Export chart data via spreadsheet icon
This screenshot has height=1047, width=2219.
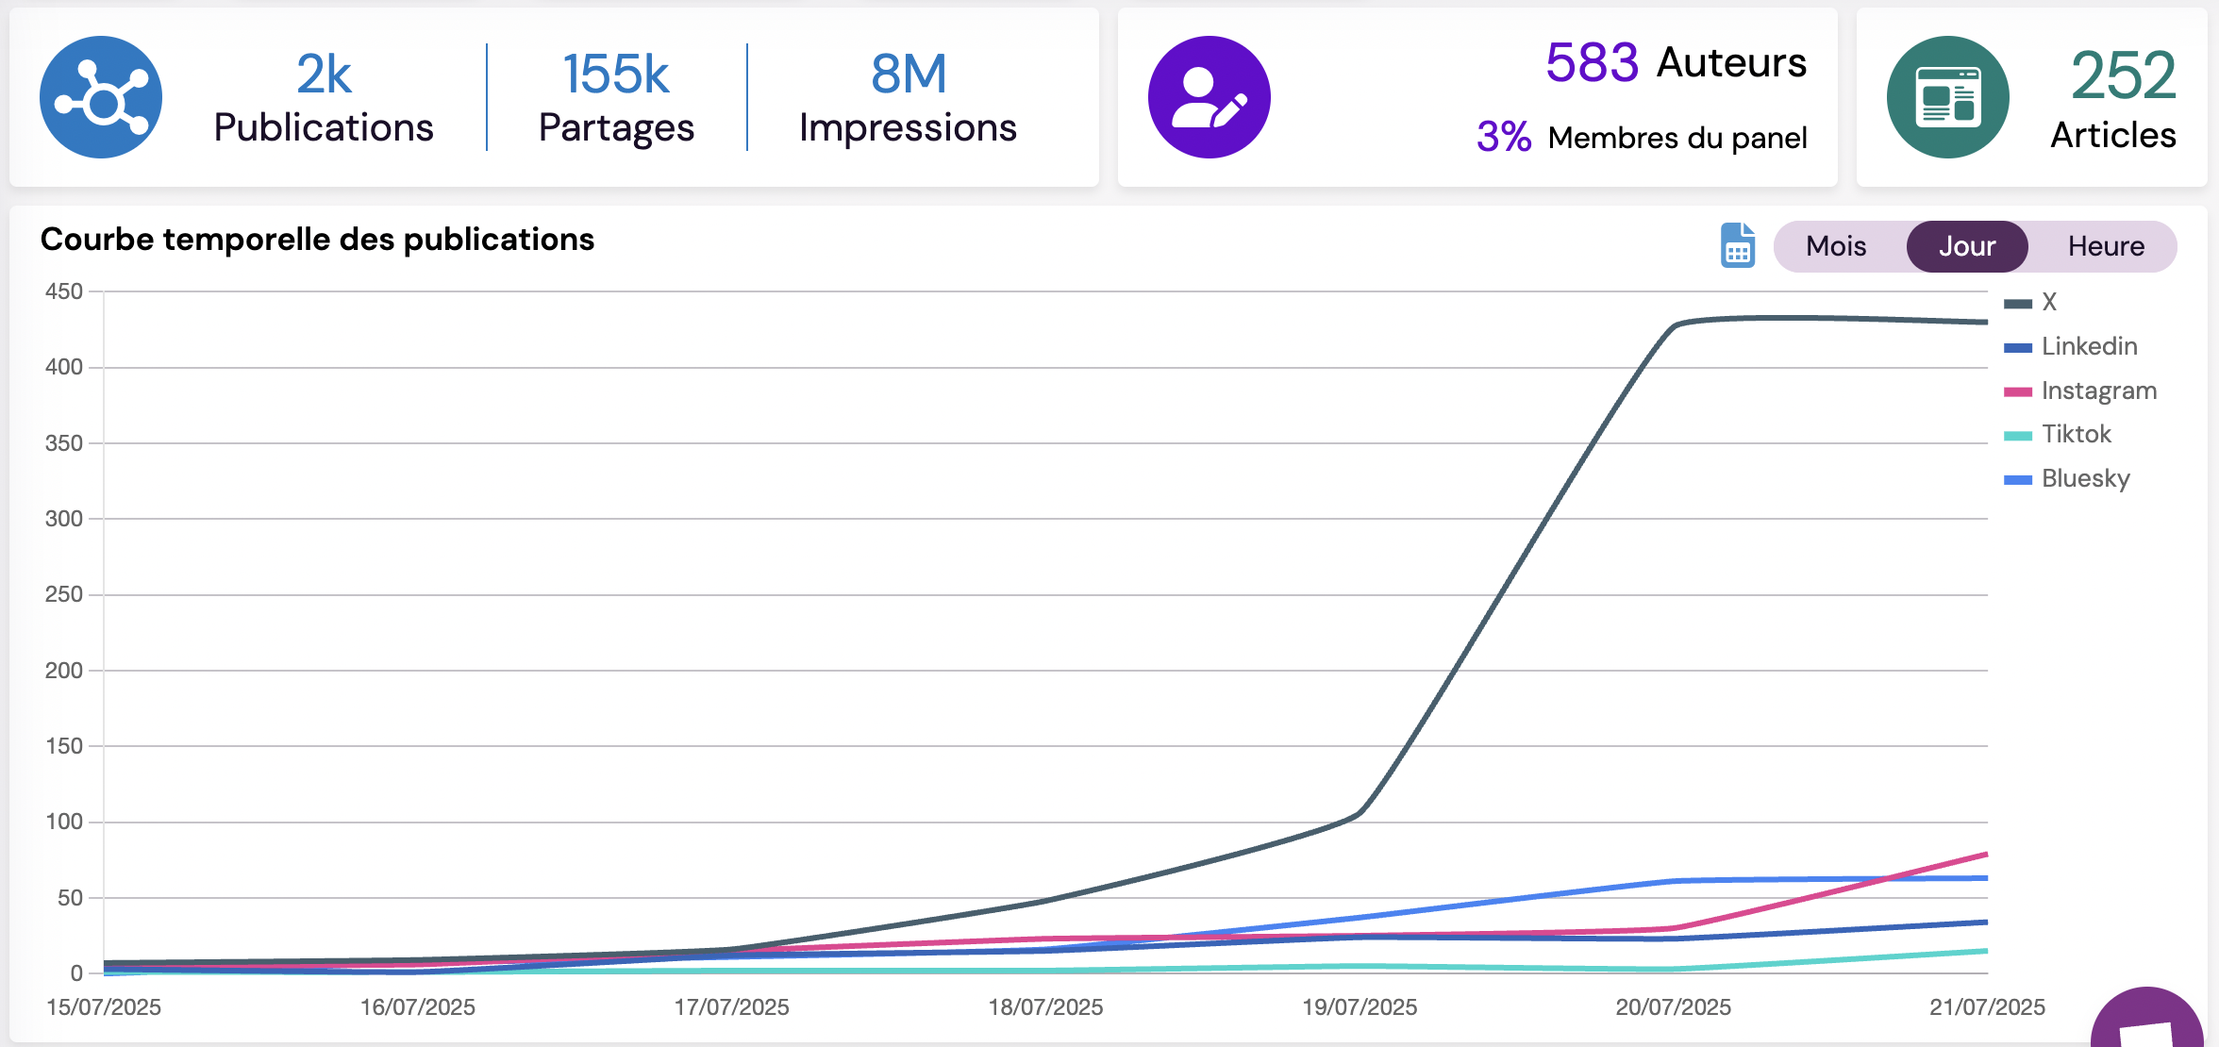pyautogui.click(x=1737, y=245)
